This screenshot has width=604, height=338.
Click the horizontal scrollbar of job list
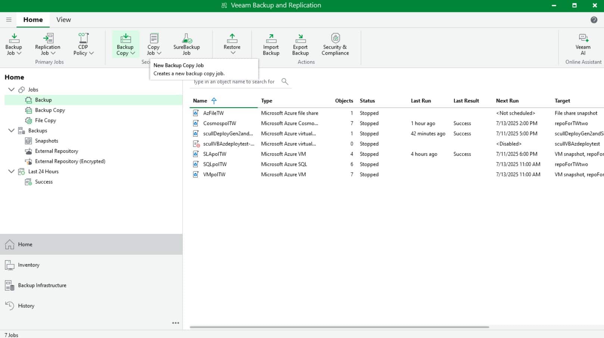(x=339, y=327)
